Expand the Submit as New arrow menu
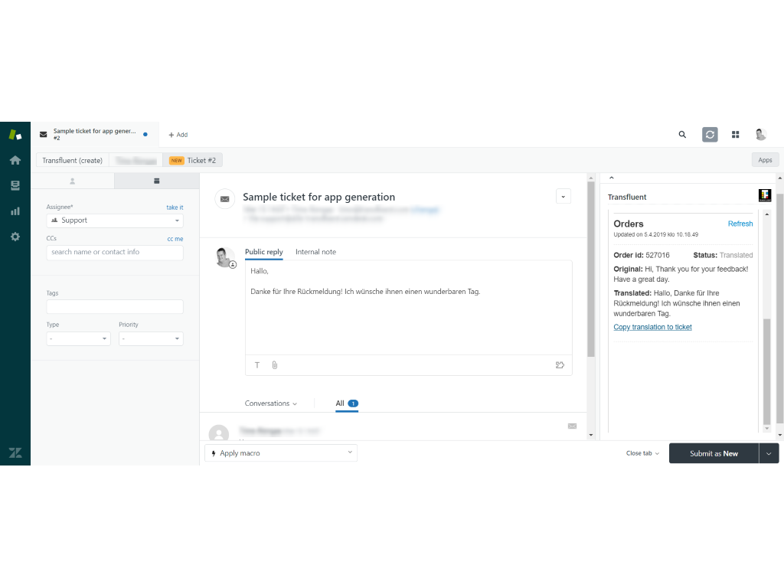This screenshot has width=784, height=588. [x=769, y=453]
